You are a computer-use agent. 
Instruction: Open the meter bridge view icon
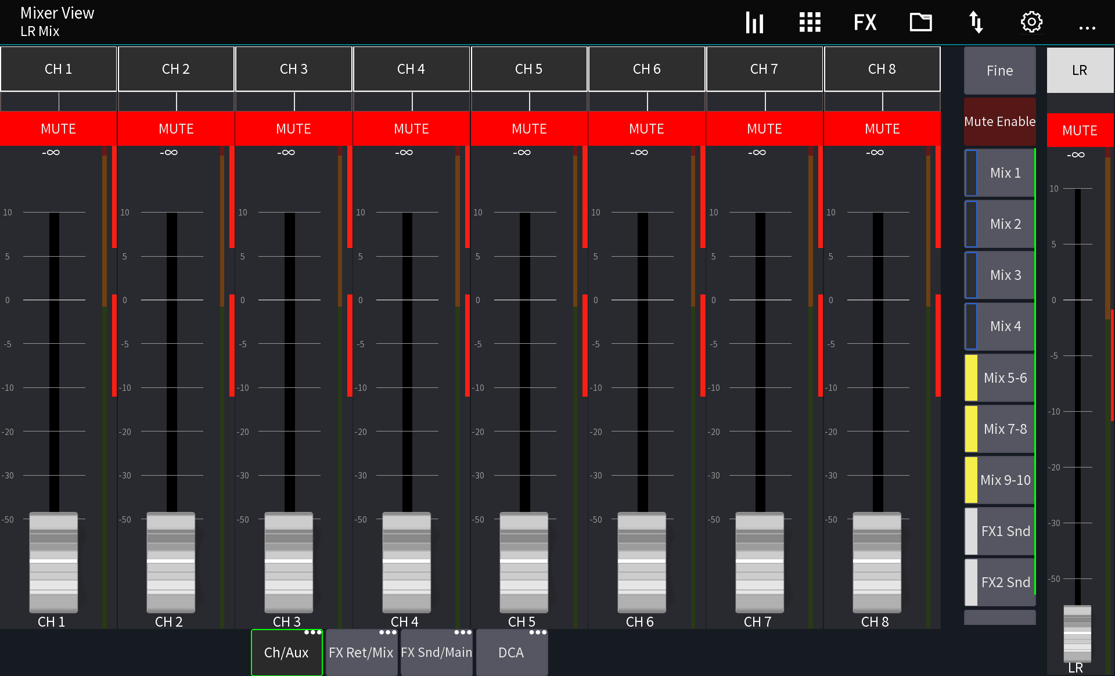[754, 22]
